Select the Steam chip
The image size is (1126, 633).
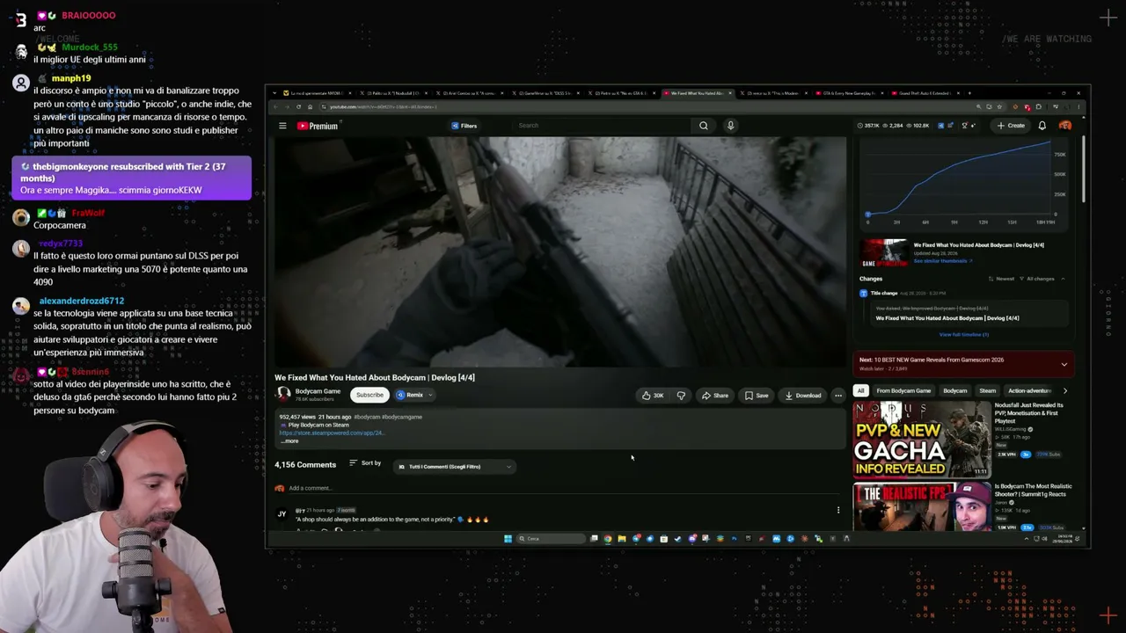click(988, 391)
